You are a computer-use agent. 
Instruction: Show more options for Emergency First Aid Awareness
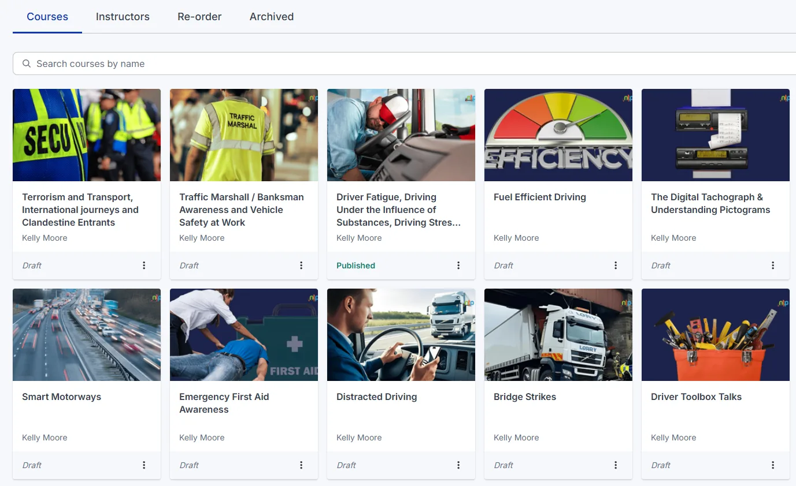coord(301,465)
